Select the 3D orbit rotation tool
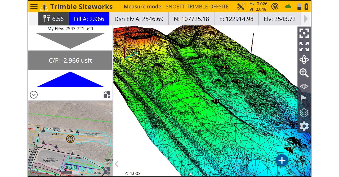Viewport: 339px width, 177px height. (304, 59)
